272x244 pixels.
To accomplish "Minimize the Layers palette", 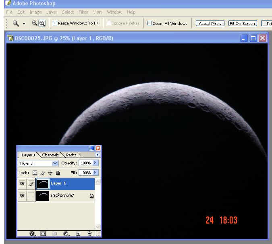I will click(x=91, y=148).
